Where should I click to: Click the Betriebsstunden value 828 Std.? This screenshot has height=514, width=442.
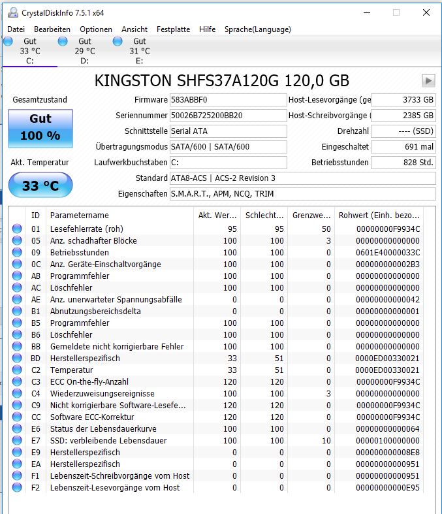coord(403,162)
